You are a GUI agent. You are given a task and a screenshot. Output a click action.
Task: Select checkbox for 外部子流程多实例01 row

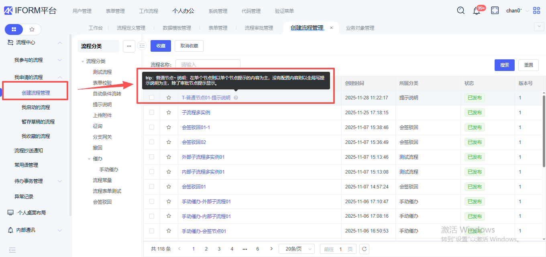tap(152, 157)
